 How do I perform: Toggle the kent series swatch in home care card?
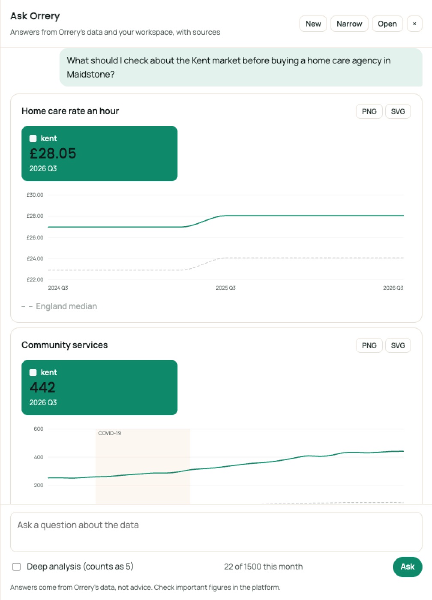(x=33, y=138)
